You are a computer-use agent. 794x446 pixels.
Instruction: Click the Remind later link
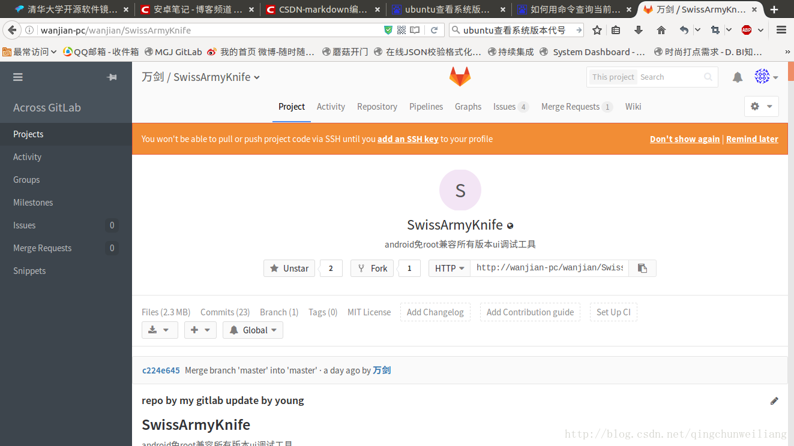[x=752, y=139]
